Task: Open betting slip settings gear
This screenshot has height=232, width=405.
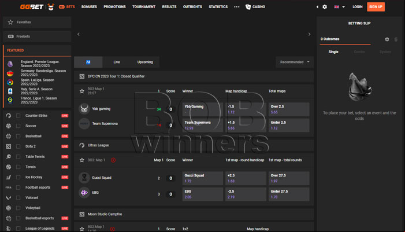Action: coord(387,39)
